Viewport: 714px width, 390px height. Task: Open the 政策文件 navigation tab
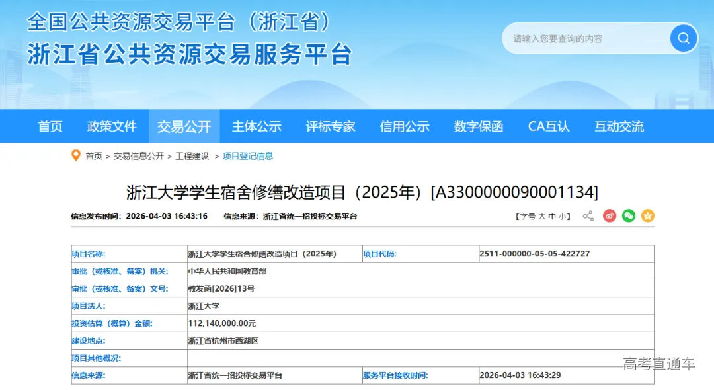pos(112,126)
